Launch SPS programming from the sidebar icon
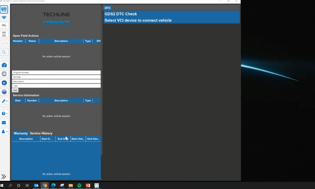 pyautogui.click(x=4, y=92)
